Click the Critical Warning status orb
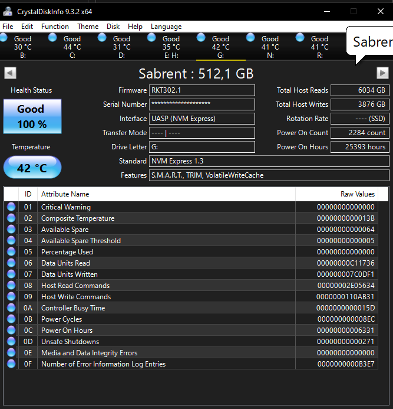The image size is (393, 409). 11,207
